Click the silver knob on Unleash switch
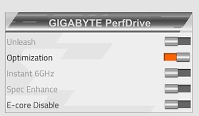Screen dimensions: 199x116 171,41
